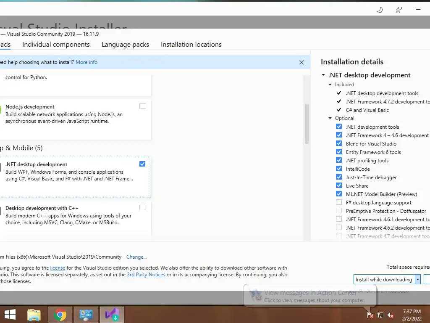The image size is (430, 323).
Task: Click the C# and Visual Basic included item
Action: (x=367, y=110)
